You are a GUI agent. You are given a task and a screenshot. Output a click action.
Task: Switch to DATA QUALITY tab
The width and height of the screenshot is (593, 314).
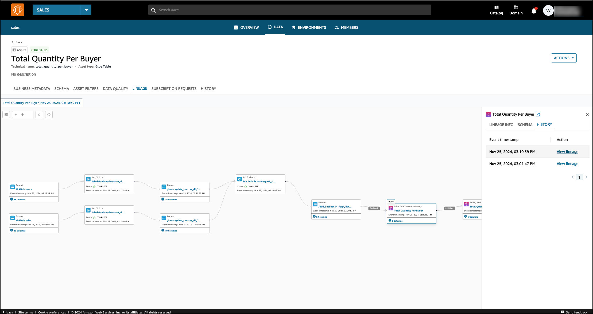[x=115, y=89]
